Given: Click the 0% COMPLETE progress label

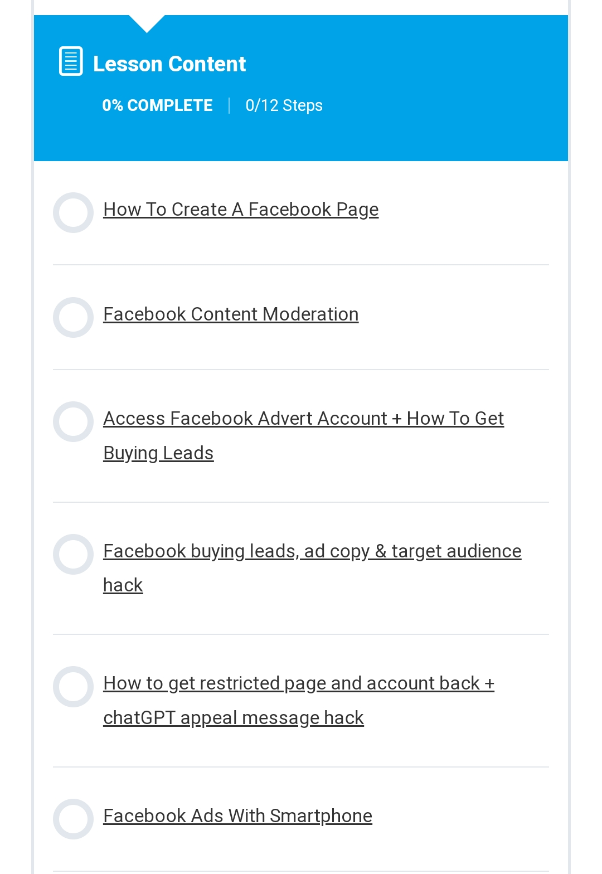Looking at the screenshot, I should 157,105.
